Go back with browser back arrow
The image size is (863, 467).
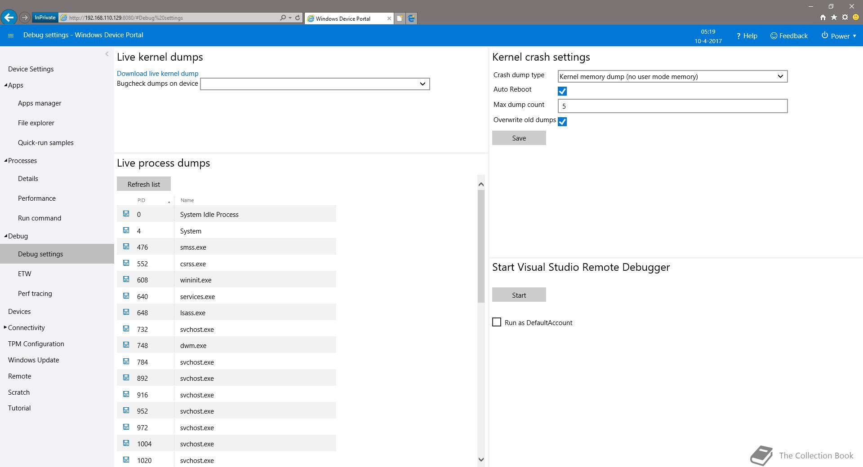click(x=9, y=18)
